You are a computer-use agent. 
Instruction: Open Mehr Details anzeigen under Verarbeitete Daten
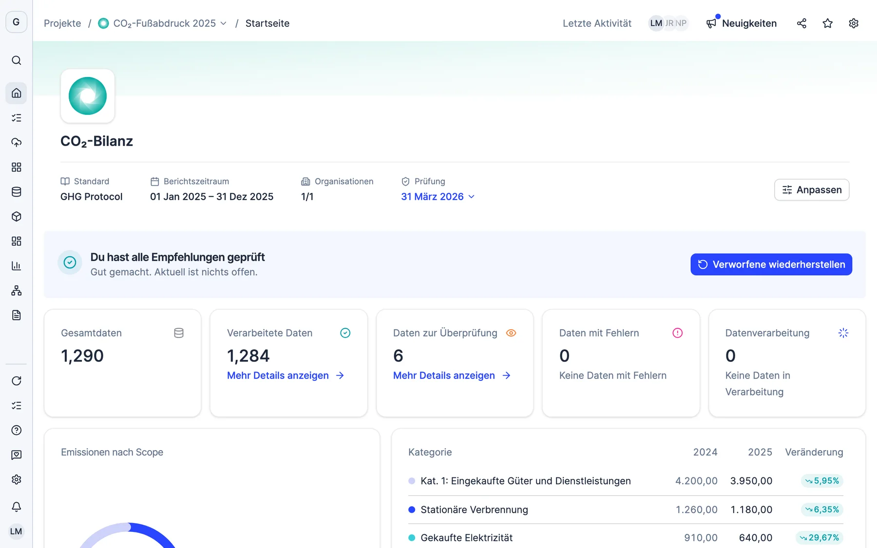tap(286, 375)
